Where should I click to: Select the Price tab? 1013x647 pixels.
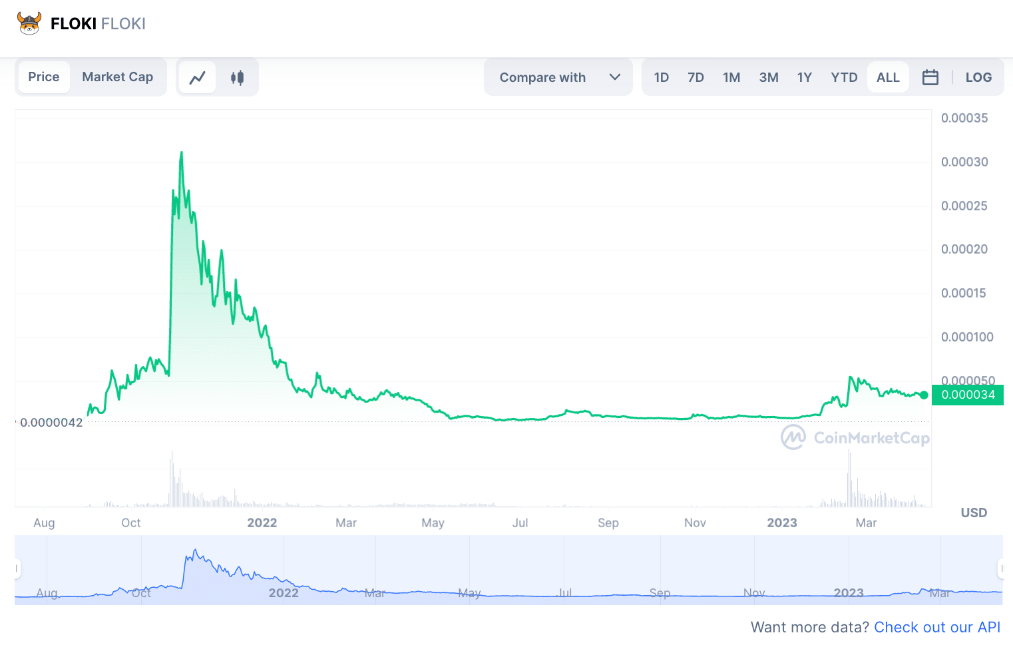tap(44, 77)
